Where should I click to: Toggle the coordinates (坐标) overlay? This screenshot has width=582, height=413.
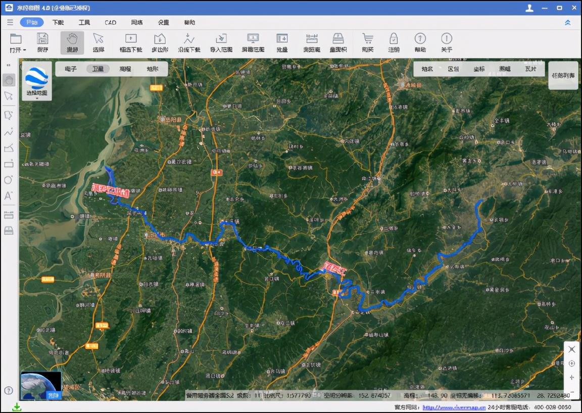point(479,69)
